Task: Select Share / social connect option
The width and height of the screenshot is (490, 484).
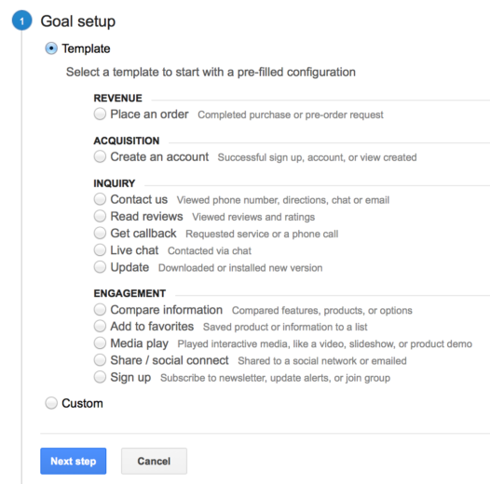Action: (x=100, y=360)
